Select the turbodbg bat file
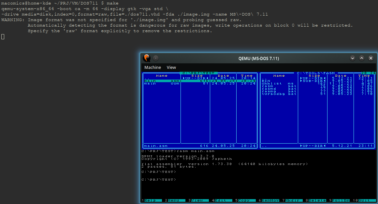This screenshot has height=204, width=378. coord(317,94)
